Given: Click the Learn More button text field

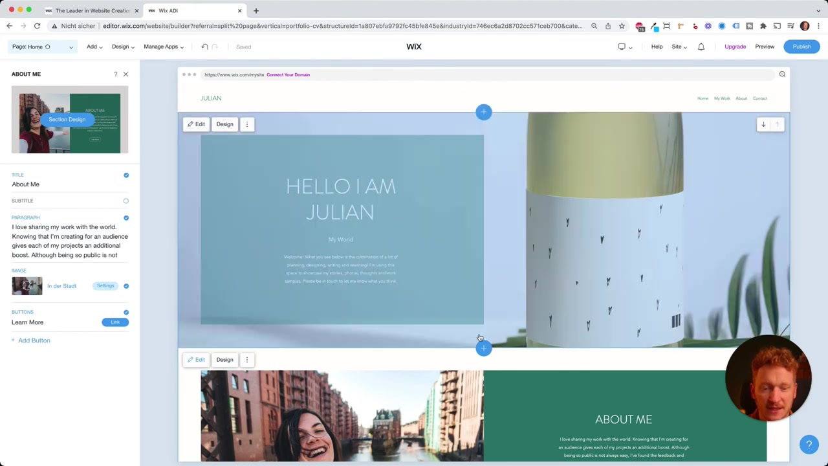Looking at the screenshot, I should (54, 322).
